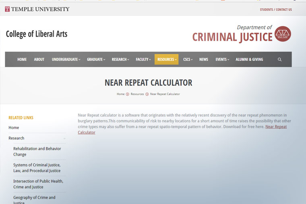Image resolution: width=306 pixels, height=204 pixels.
Task: Open Intersection of Public Health link
Action: 38,184
